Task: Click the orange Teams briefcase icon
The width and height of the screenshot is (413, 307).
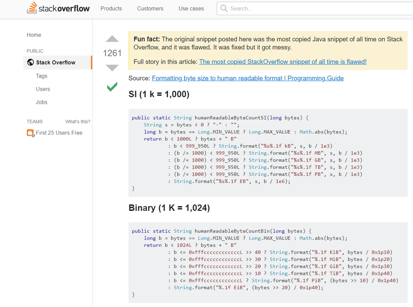Action: pyautogui.click(x=31, y=133)
